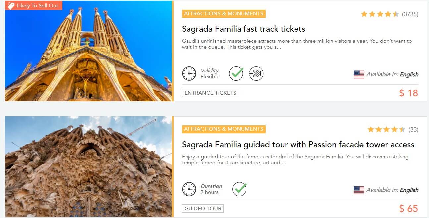Click the $ 65 price
429x218 pixels.
click(408, 209)
